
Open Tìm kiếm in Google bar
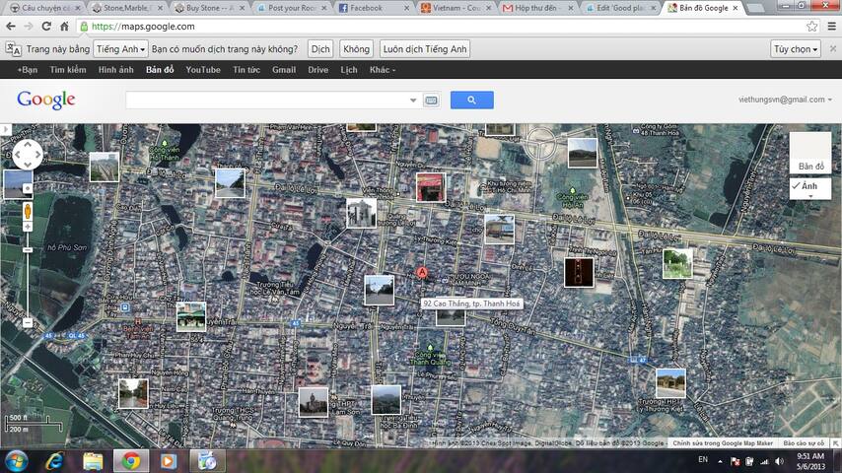[x=68, y=70]
